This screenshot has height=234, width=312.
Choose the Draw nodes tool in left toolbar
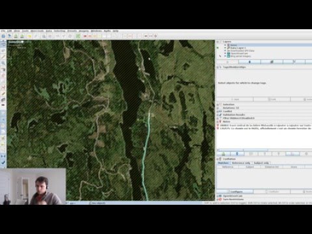pos(3,57)
